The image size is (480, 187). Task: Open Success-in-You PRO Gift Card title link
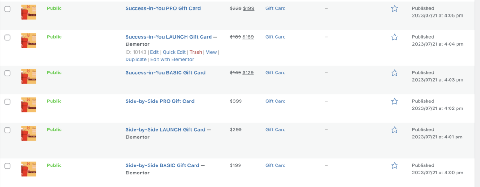click(x=165, y=8)
